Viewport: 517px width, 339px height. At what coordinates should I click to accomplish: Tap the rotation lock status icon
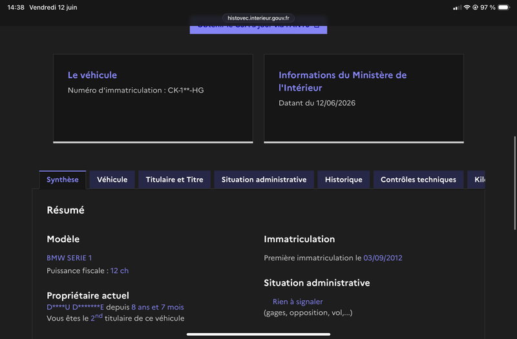[x=475, y=7]
